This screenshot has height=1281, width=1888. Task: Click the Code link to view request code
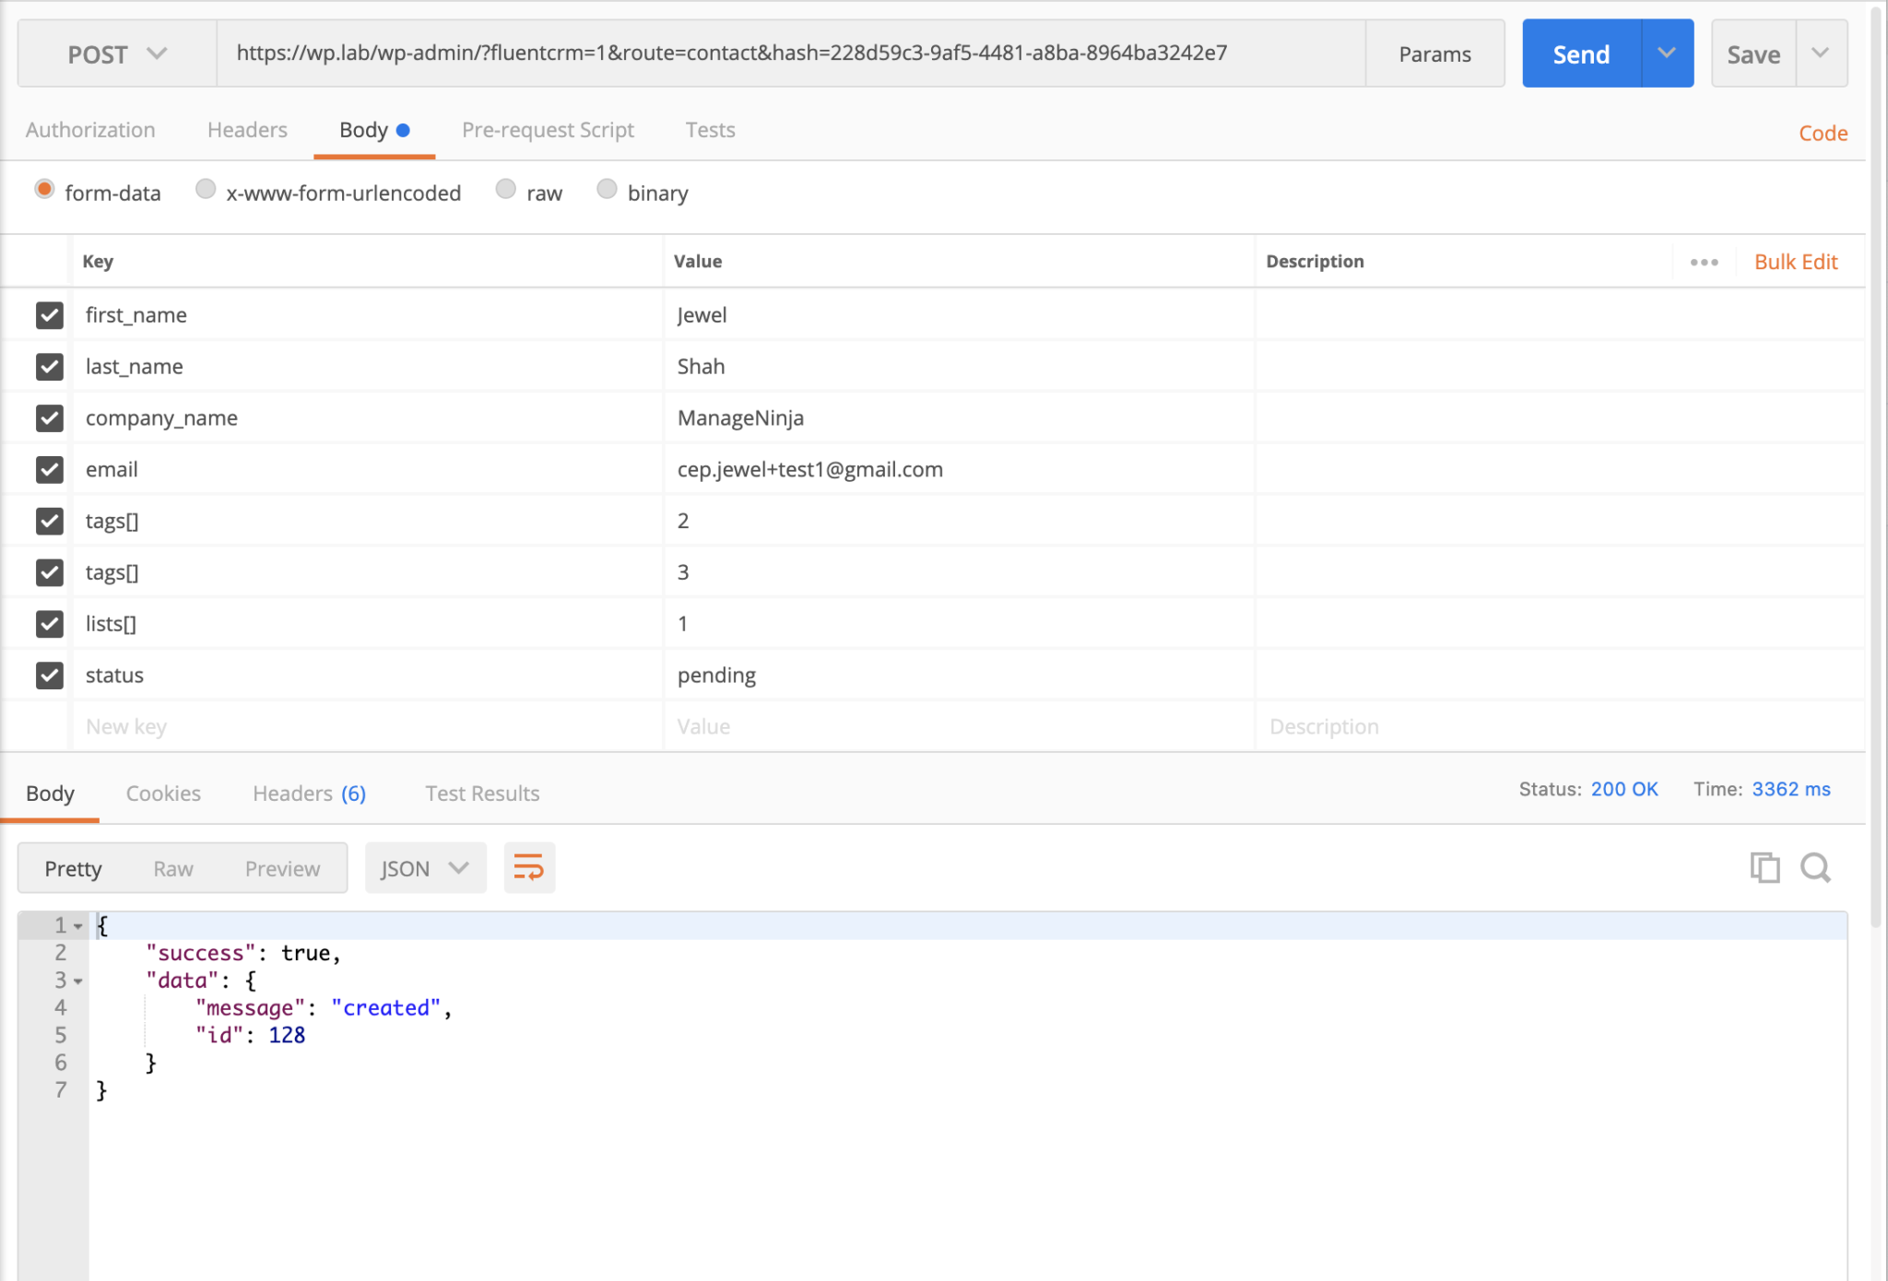(1823, 133)
